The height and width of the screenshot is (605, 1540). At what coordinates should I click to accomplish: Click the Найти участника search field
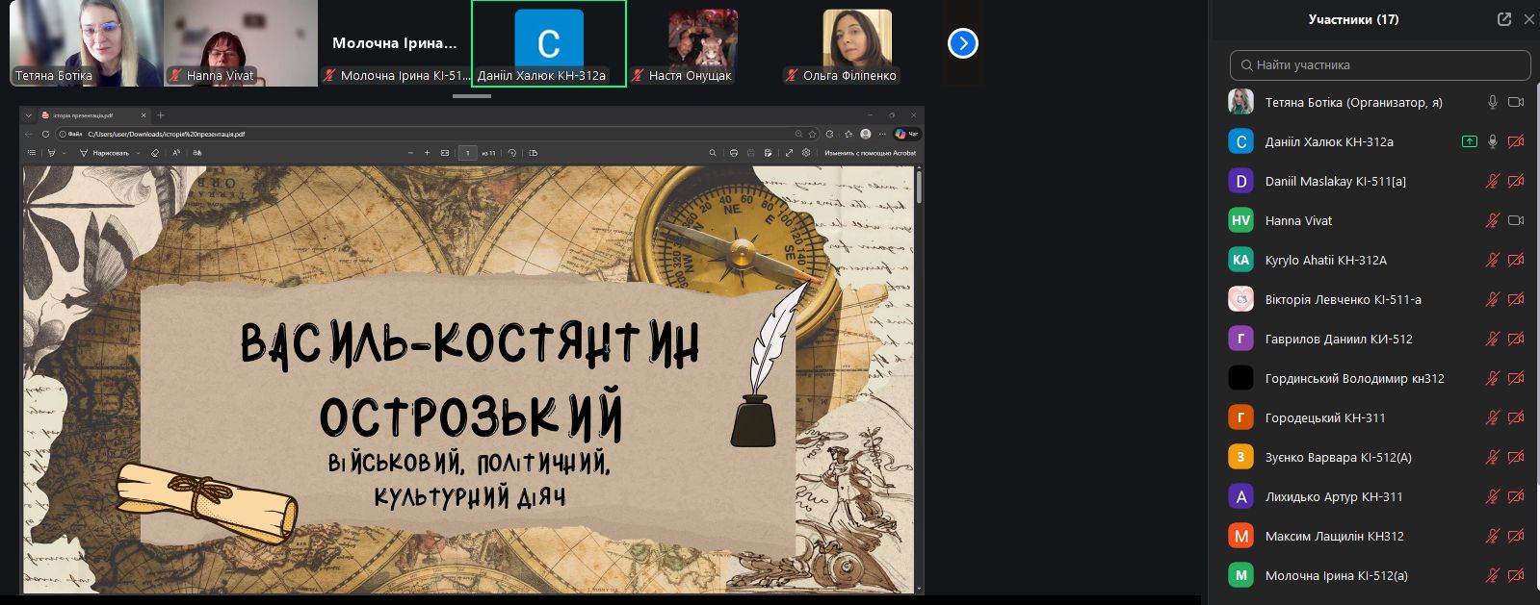click(x=1380, y=65)
